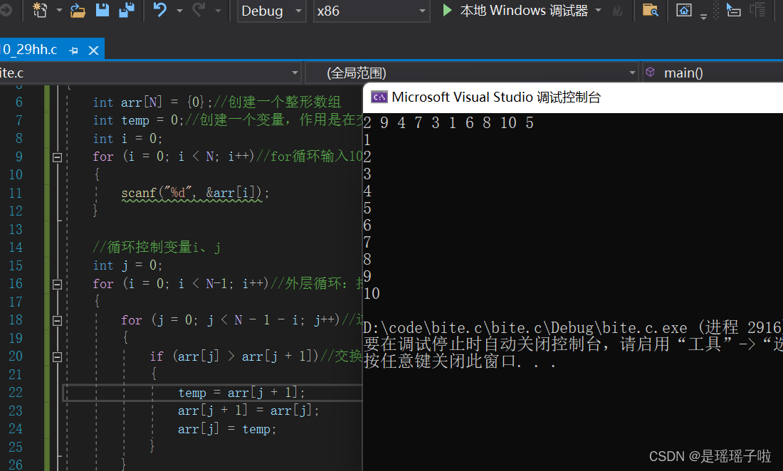
Task: Click the Save All icon
Action: click(x=127, y=10)
